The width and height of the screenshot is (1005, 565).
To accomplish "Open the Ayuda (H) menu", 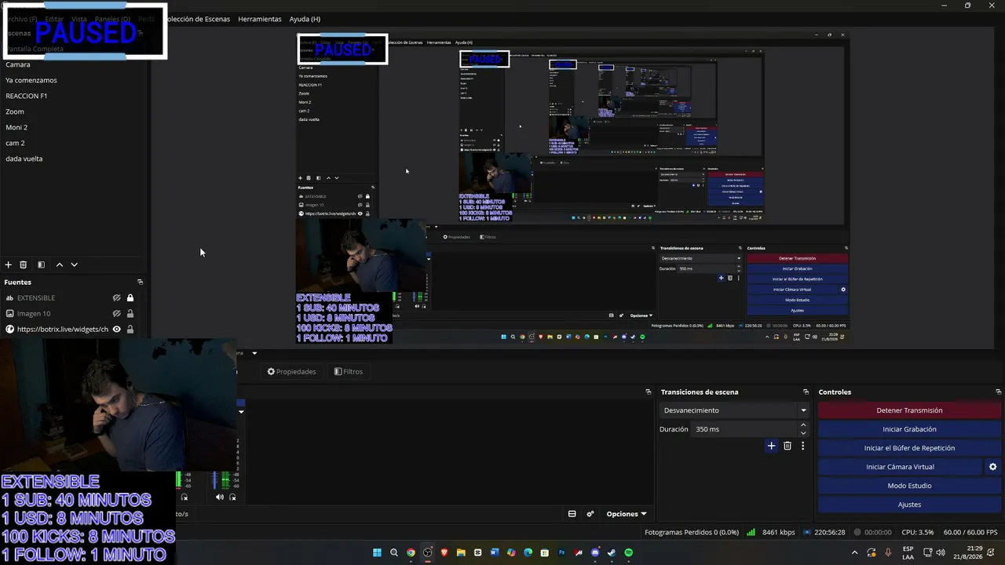I will (305, 19).
